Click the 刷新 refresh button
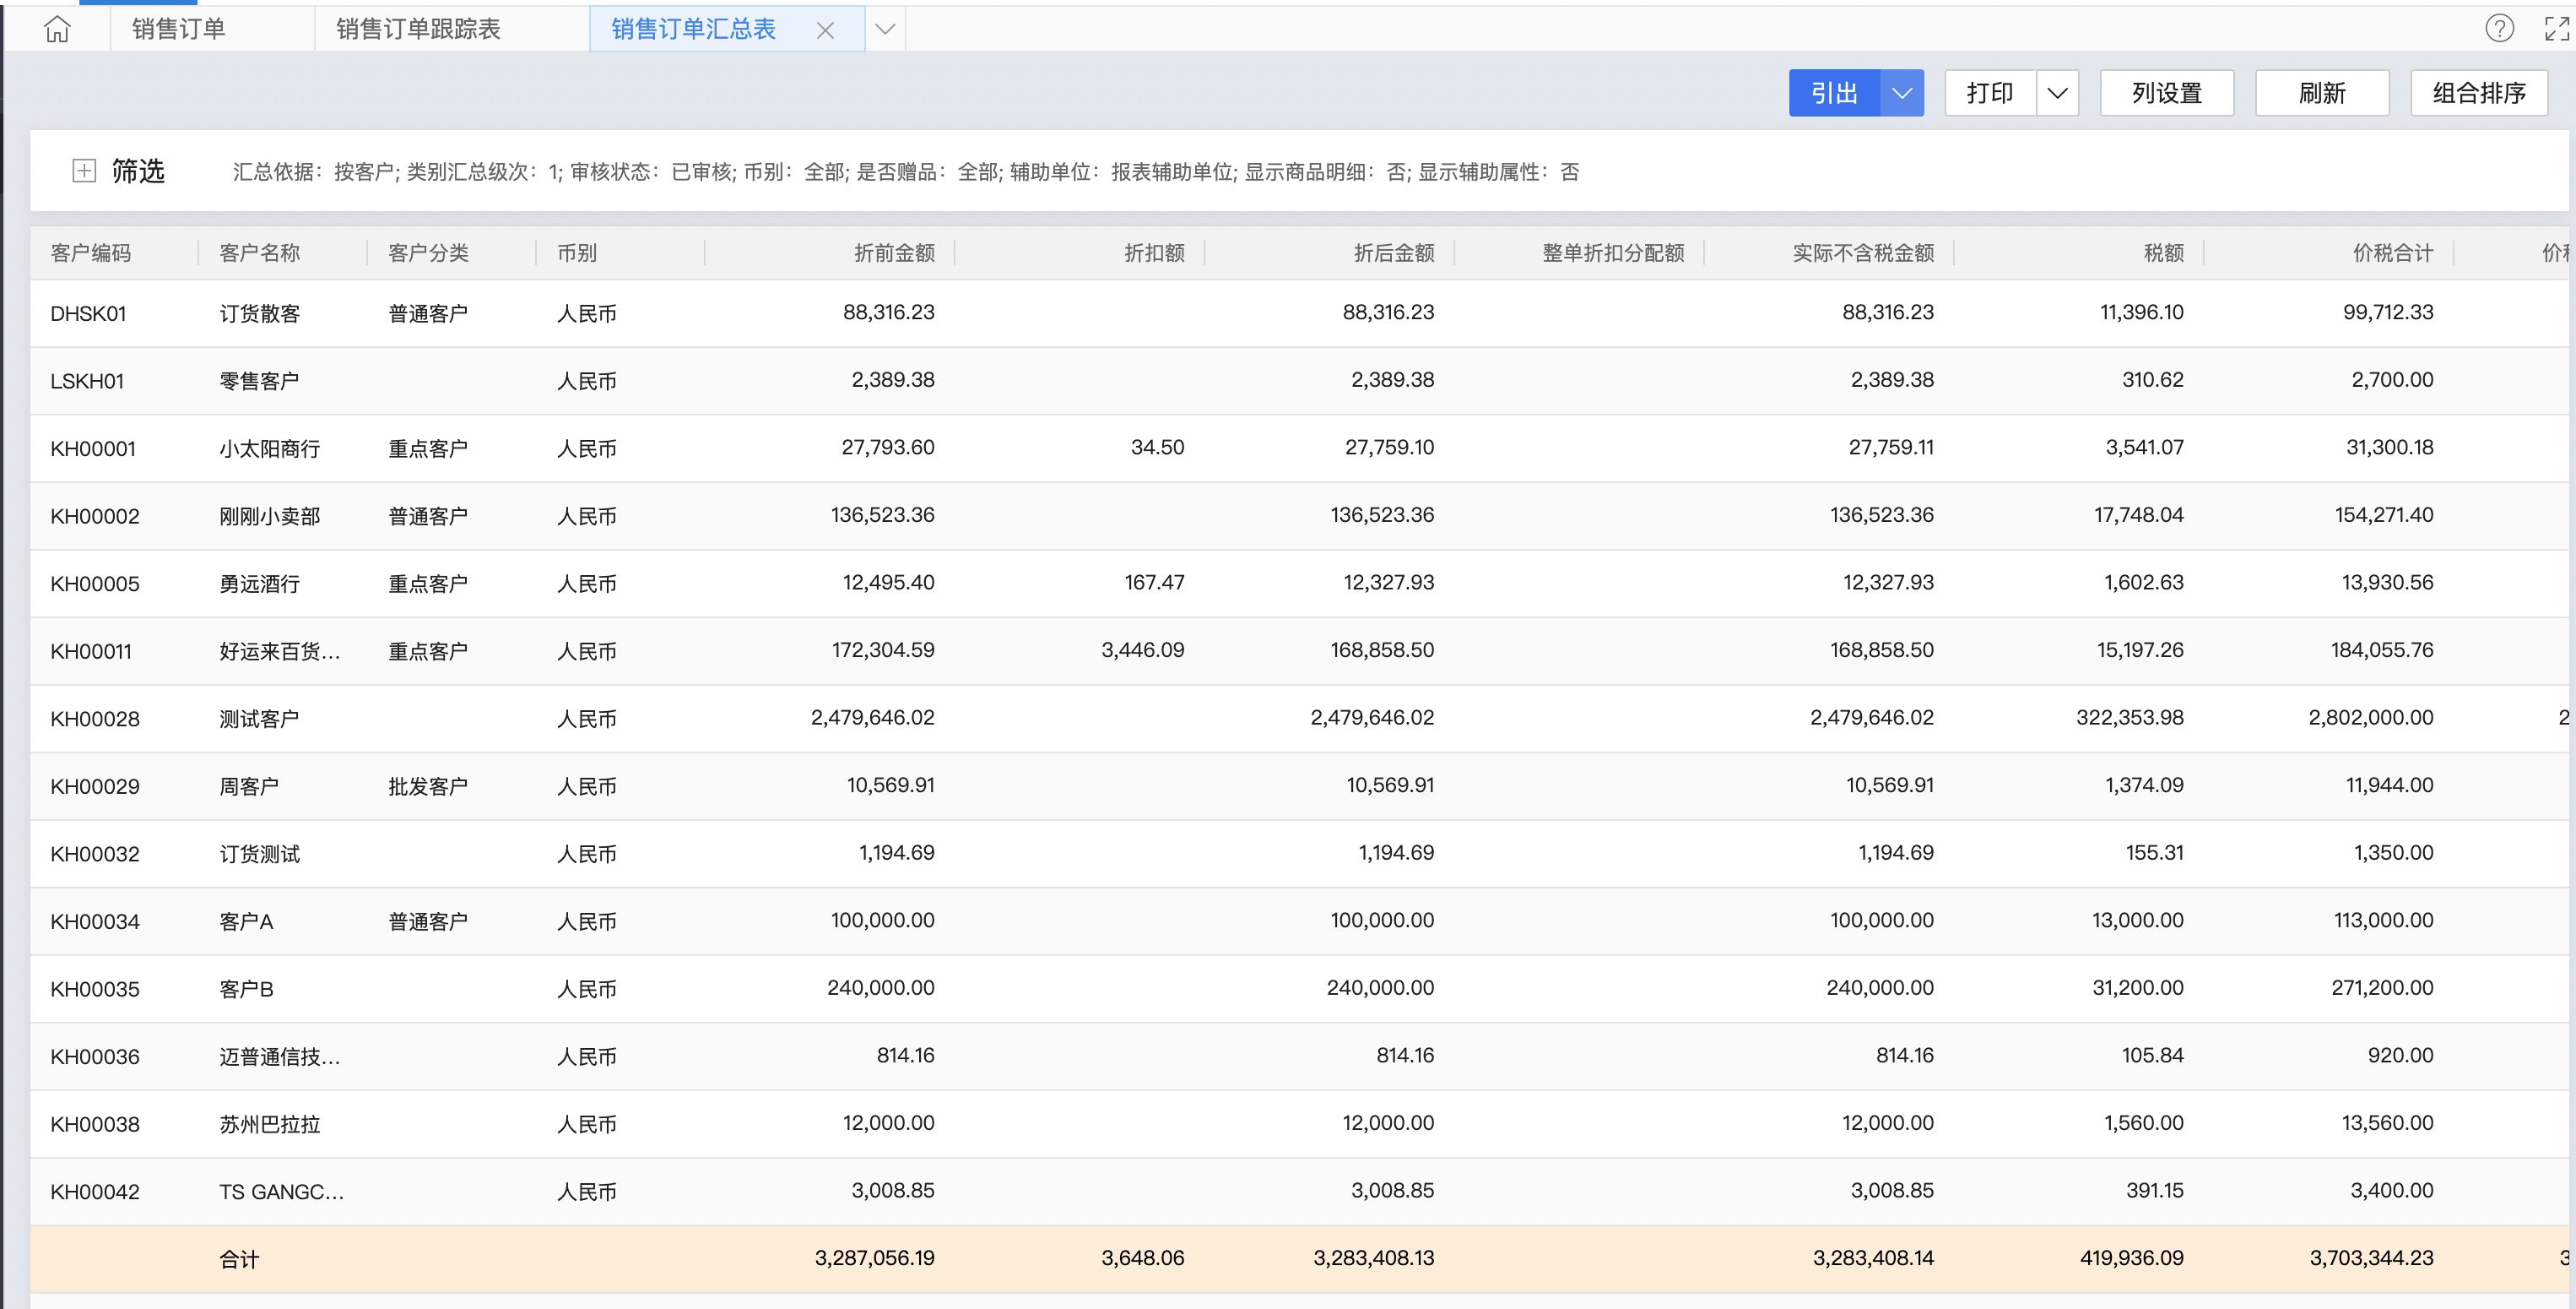This screenshot has height=1309, width=2576. click(x=2321, y=93)
